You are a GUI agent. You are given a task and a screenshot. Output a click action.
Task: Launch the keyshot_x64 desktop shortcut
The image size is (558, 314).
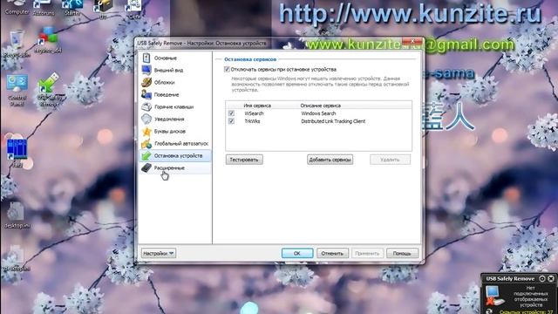48,40
